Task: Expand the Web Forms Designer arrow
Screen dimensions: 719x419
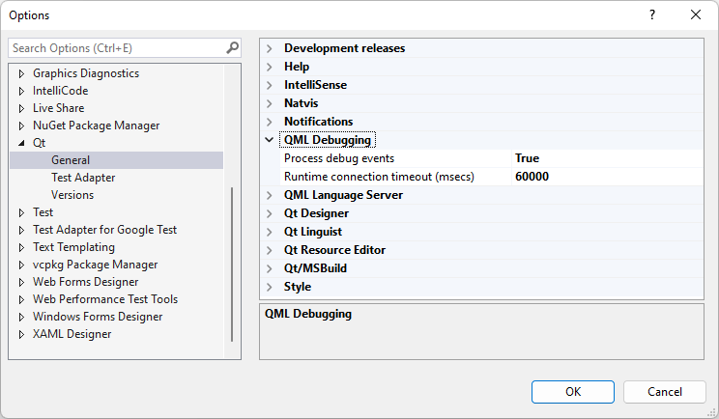Action: tap(21, 282)
